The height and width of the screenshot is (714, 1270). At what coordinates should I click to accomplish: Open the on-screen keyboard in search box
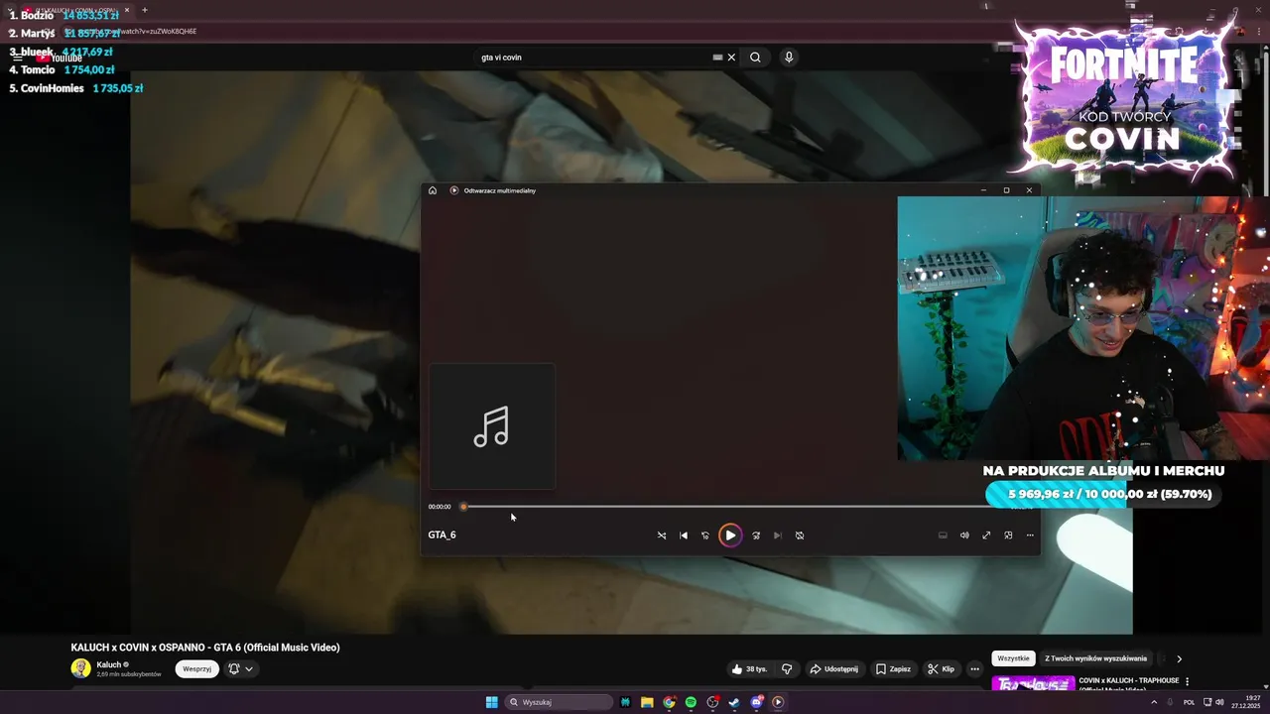(717, 58)
